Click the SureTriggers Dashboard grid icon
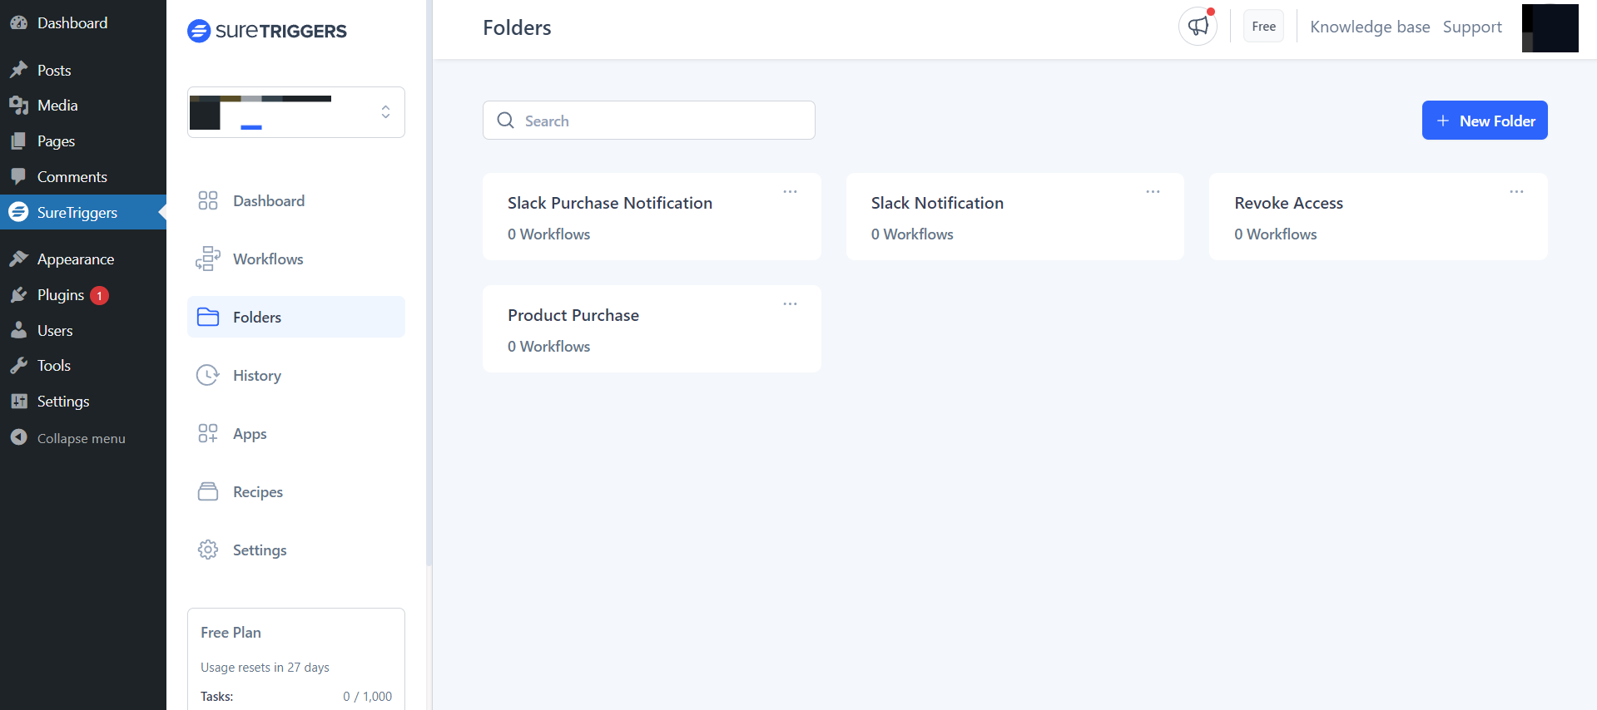1597x710 pixels. 207,201
